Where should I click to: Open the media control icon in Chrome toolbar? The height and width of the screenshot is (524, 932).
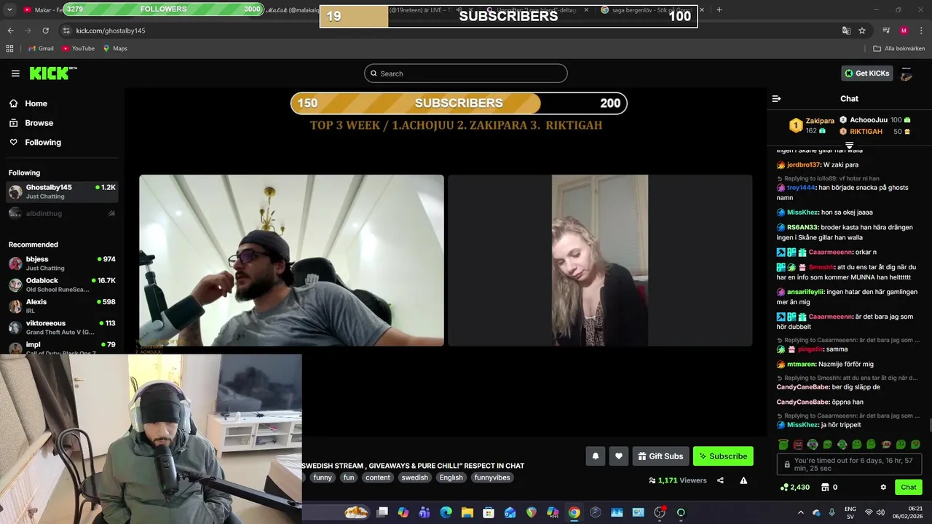coord(886,31)
